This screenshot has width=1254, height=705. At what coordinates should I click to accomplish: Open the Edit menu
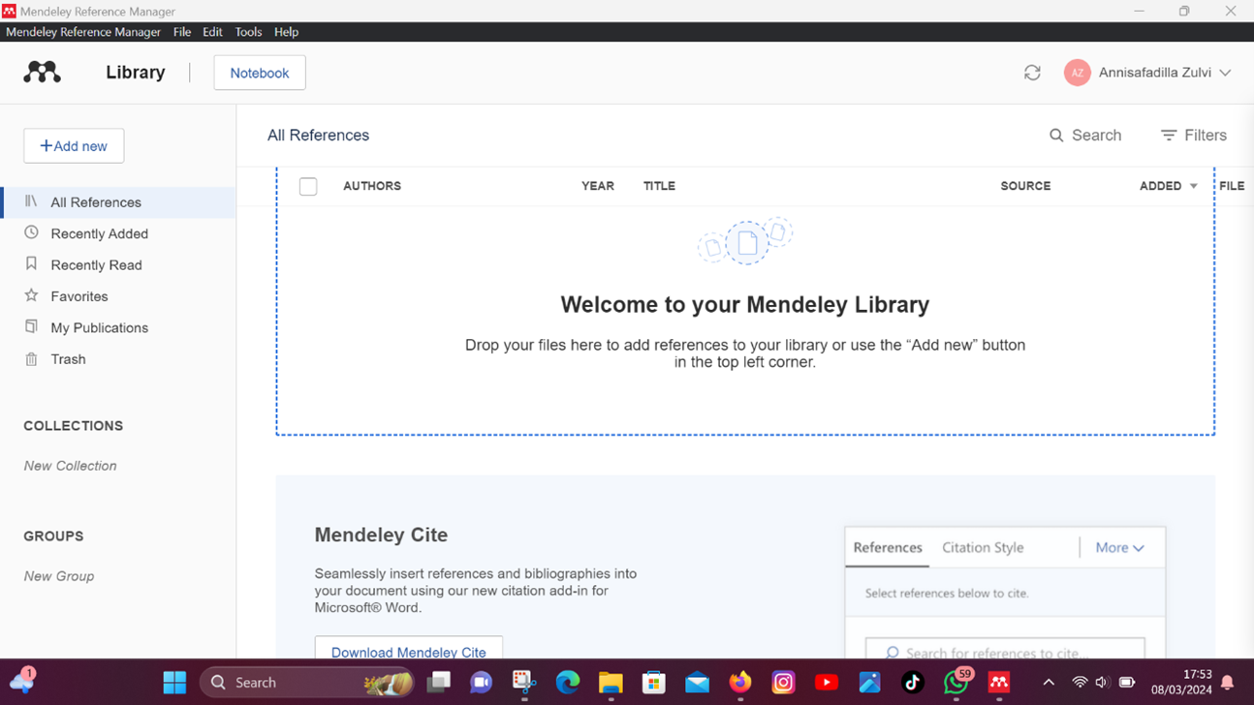pyautogui.click(x=212, y=32)
